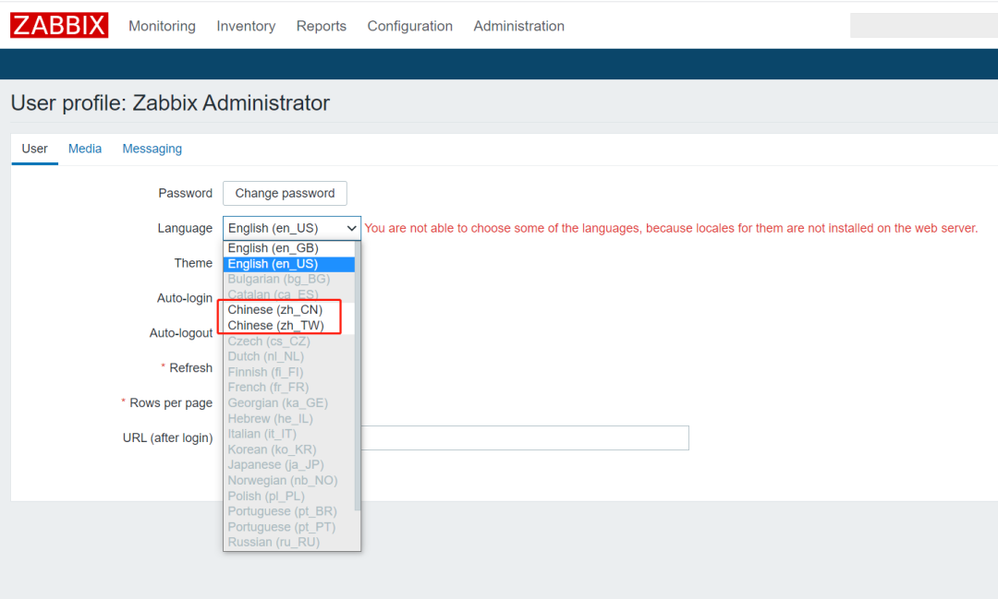
Task: Open the Inventory menu
Action: tap(246, 26)
